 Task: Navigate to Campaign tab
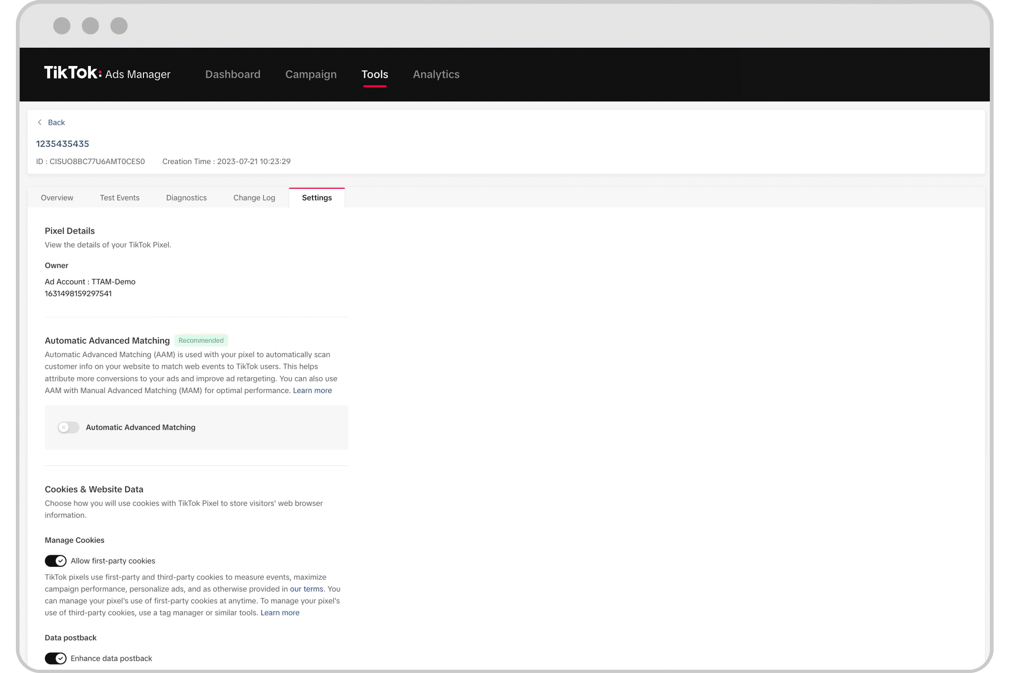pos(311,74)
